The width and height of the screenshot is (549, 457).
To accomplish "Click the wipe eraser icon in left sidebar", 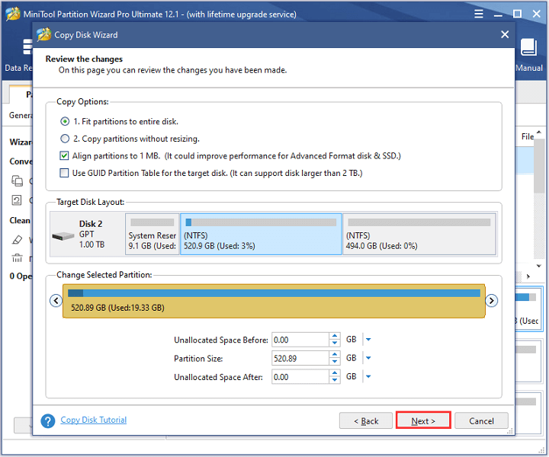I will [17, 240].
